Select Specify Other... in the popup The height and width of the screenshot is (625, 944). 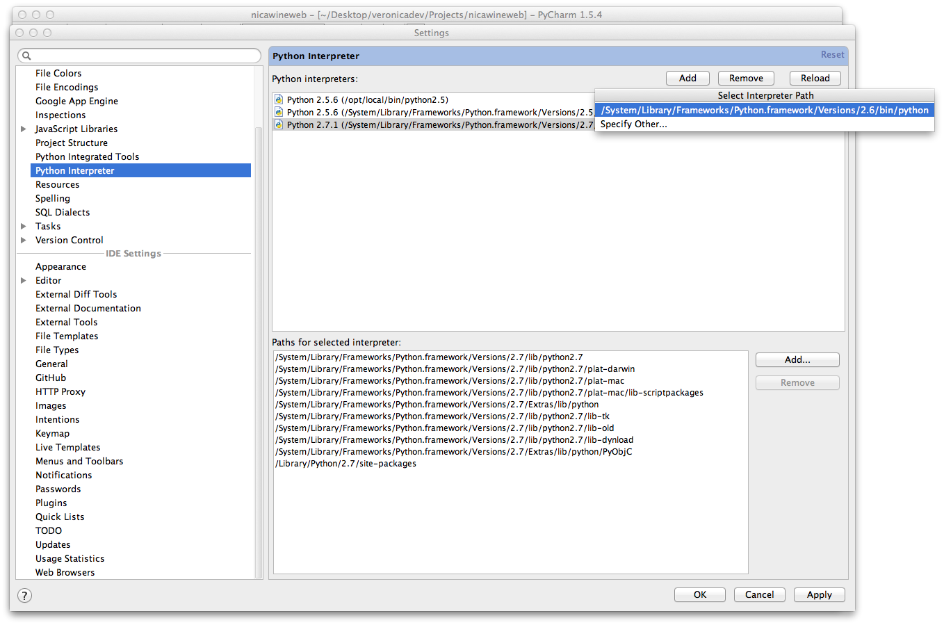765,124
